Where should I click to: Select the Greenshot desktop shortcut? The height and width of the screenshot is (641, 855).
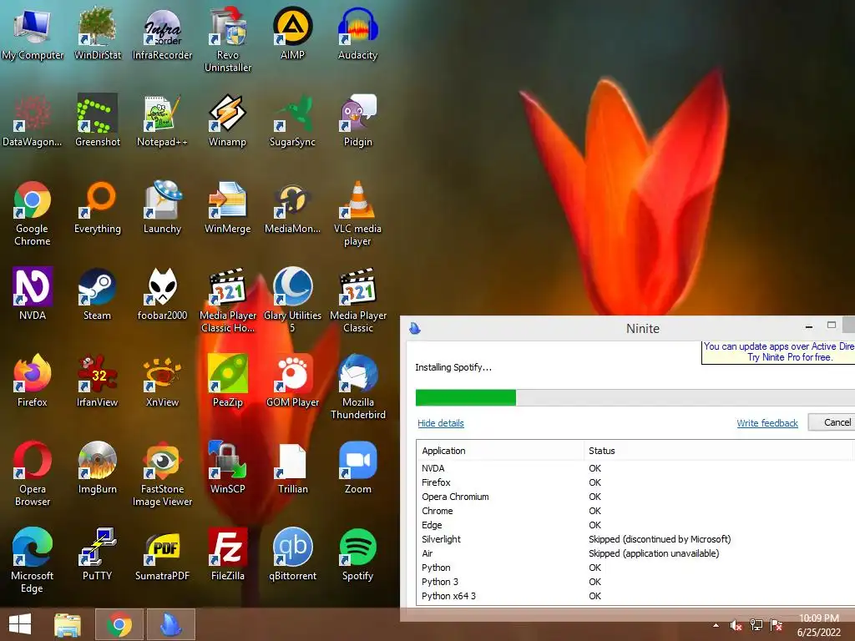97,120
